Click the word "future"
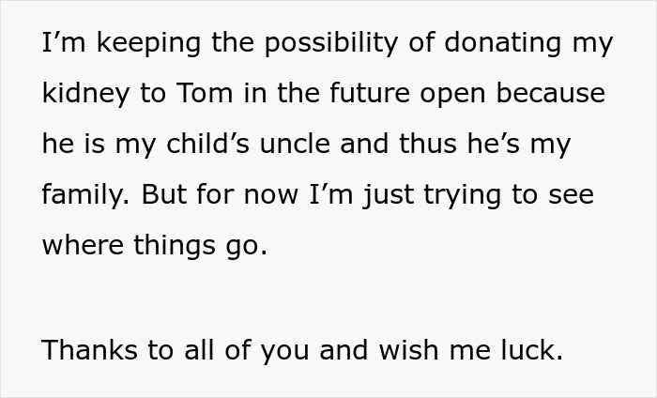657x398 pixels. [x=360, y=94]
